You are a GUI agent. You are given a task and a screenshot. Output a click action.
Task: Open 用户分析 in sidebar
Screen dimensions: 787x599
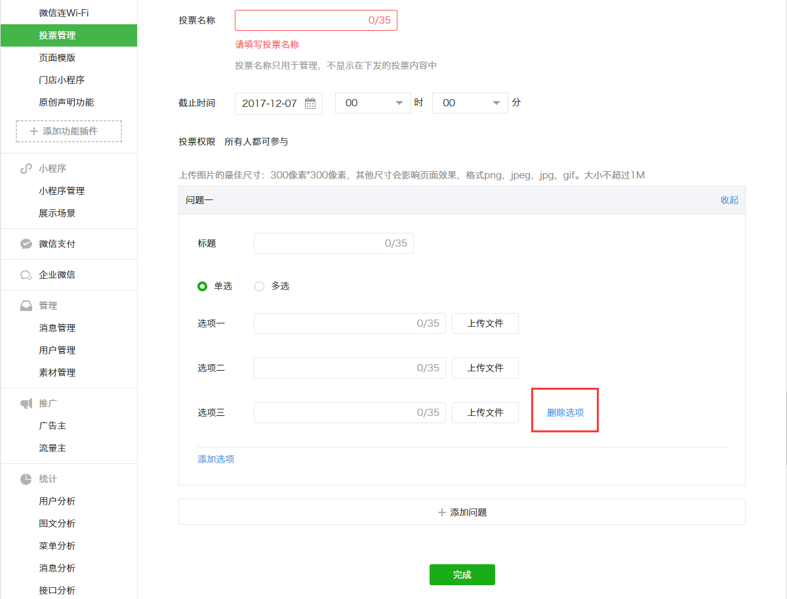click(57, 501)
